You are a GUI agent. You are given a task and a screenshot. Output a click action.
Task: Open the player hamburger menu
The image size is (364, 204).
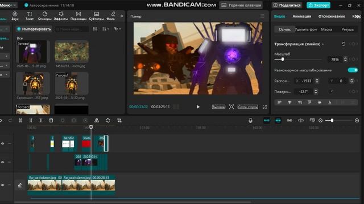pos(262,16)
